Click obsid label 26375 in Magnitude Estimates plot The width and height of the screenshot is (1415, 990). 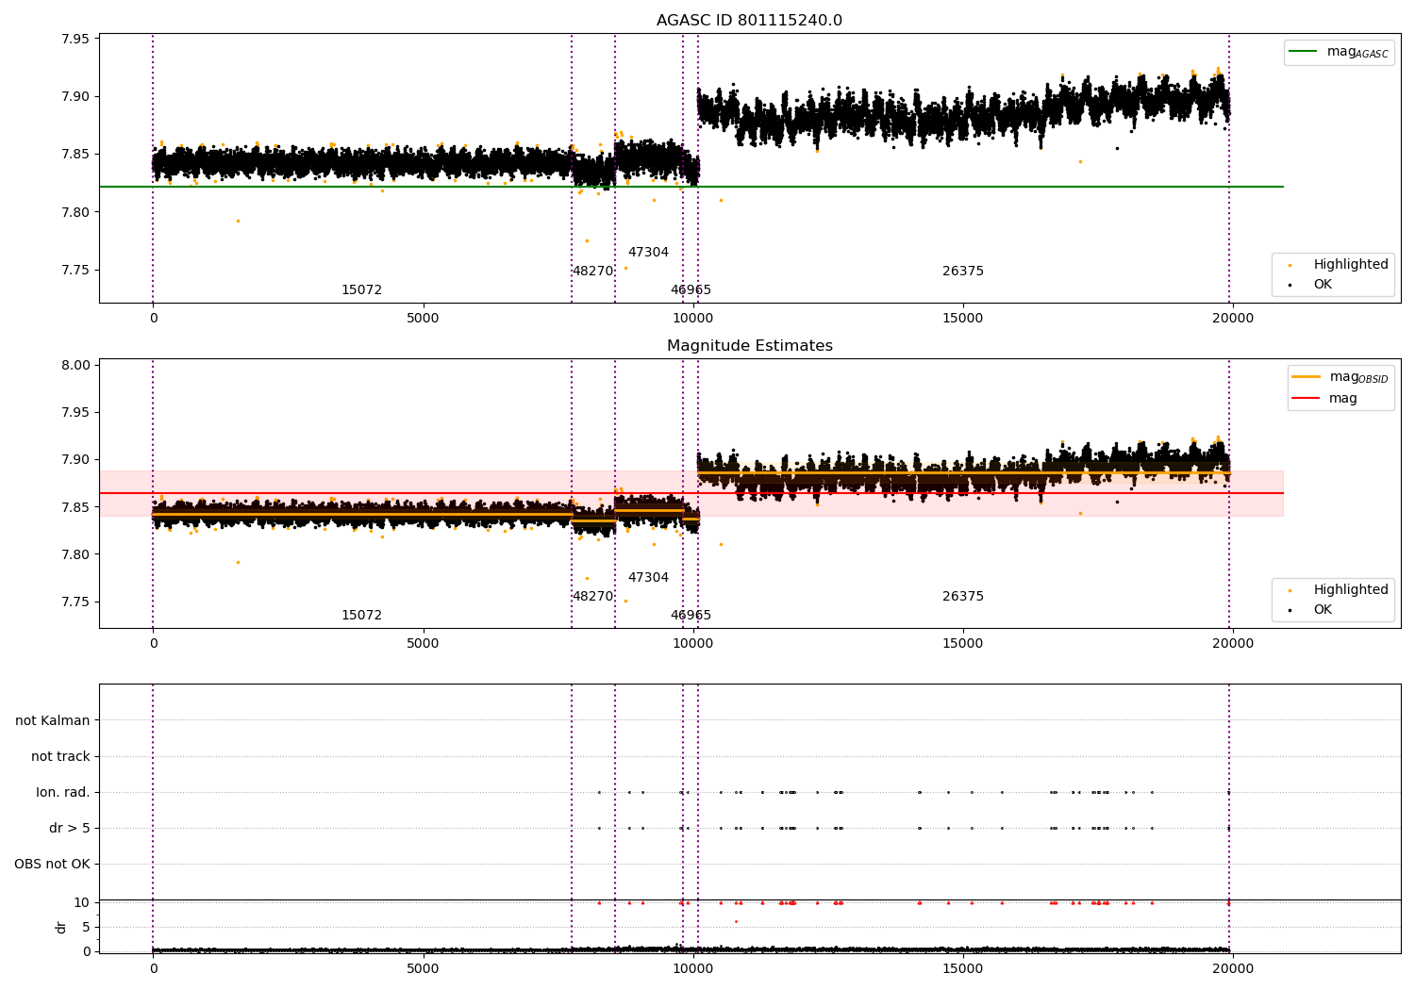point(963,597)
